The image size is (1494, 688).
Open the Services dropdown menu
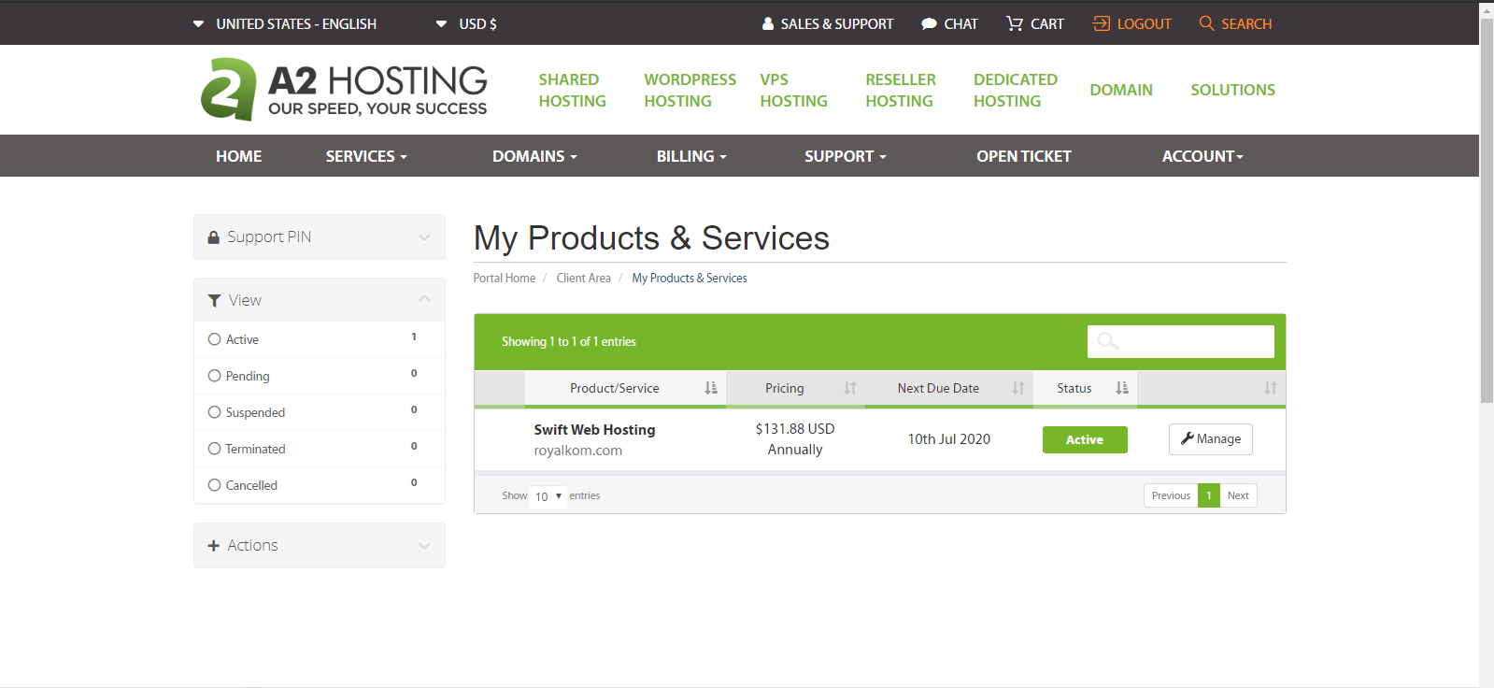coord(366,156)
